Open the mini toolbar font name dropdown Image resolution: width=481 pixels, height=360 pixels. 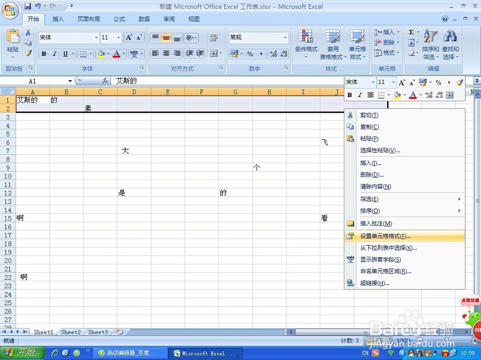coord(373,83)
